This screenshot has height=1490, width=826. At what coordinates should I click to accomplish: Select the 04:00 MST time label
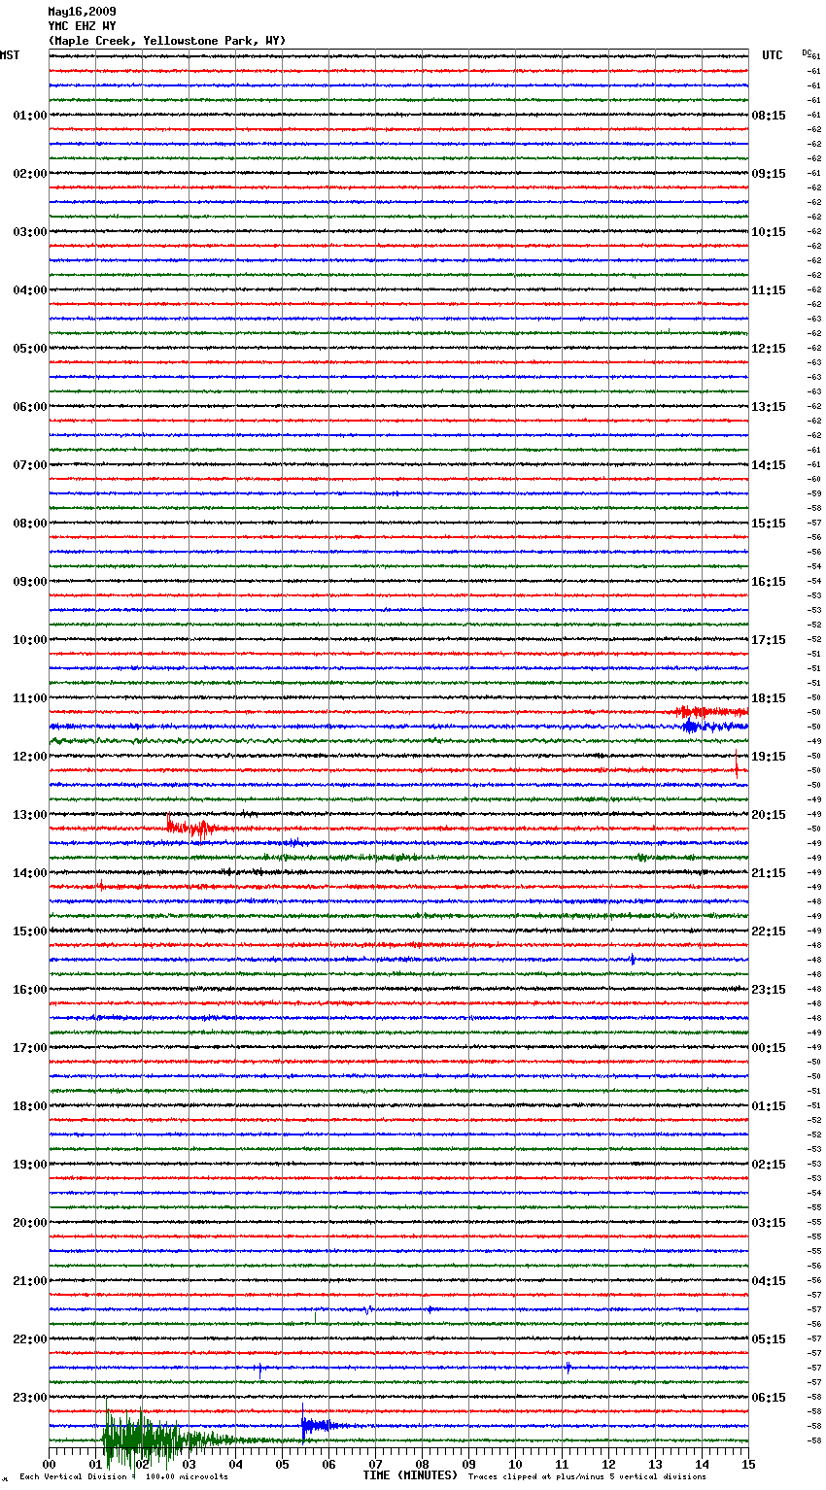pyautogui.click(x=30, y=290)
